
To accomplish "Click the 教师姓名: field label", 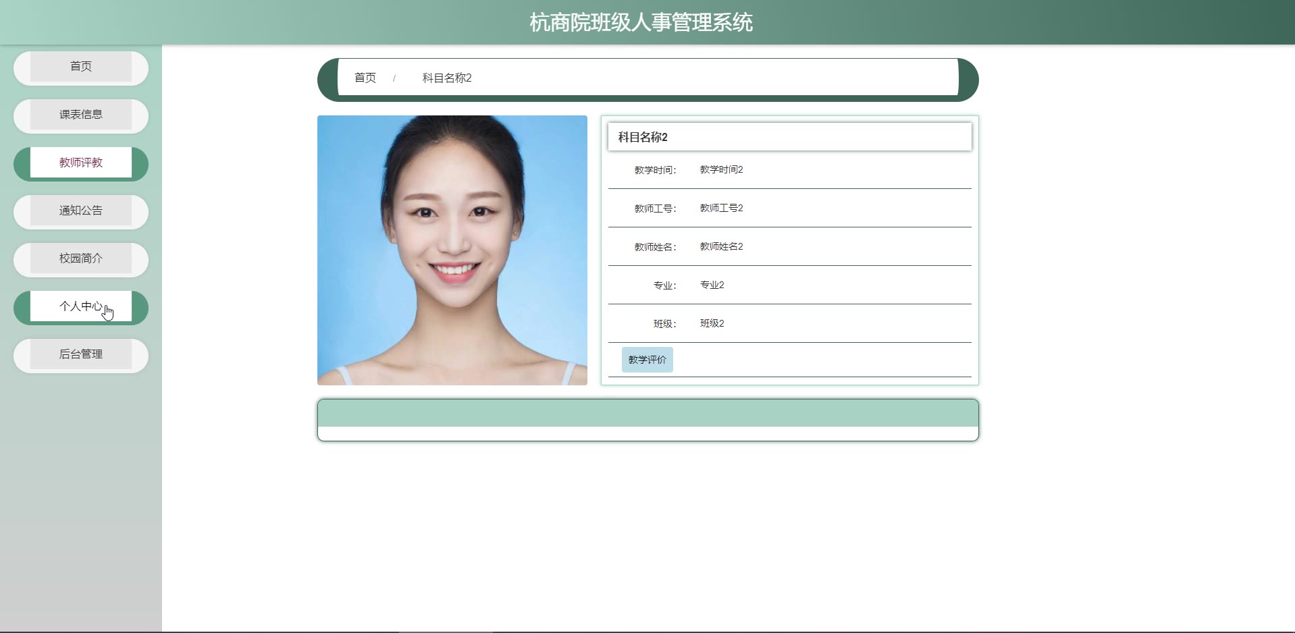I will point(655,247).
